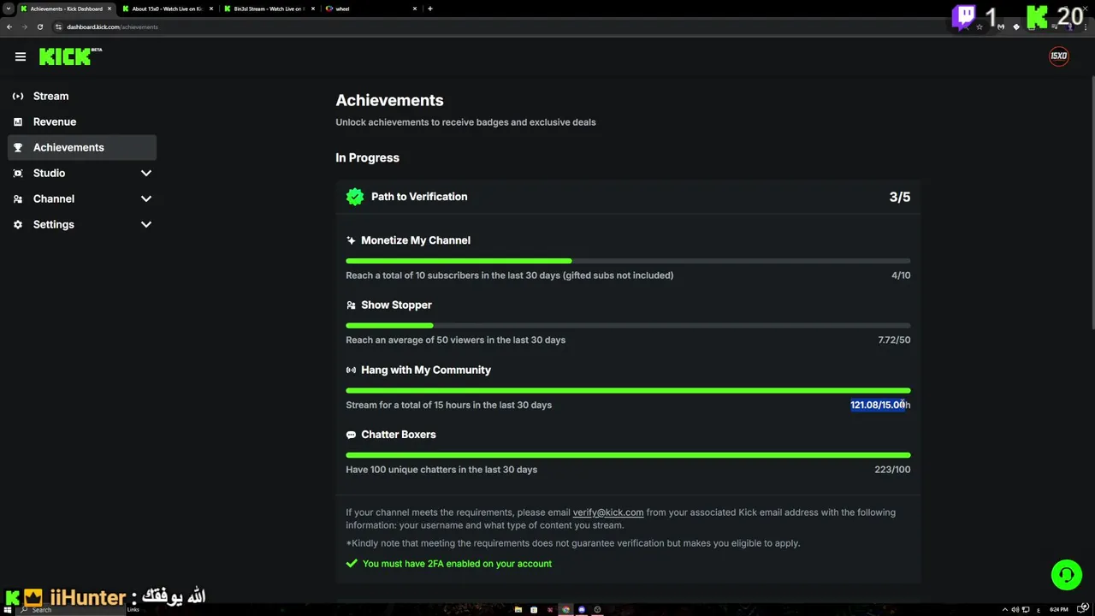Click the Revenue chart icon in sidebar
The width and height of the screenshot is (1095, 616).
pos(18,122)
